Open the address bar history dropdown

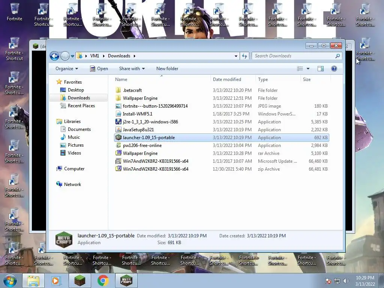236,56
